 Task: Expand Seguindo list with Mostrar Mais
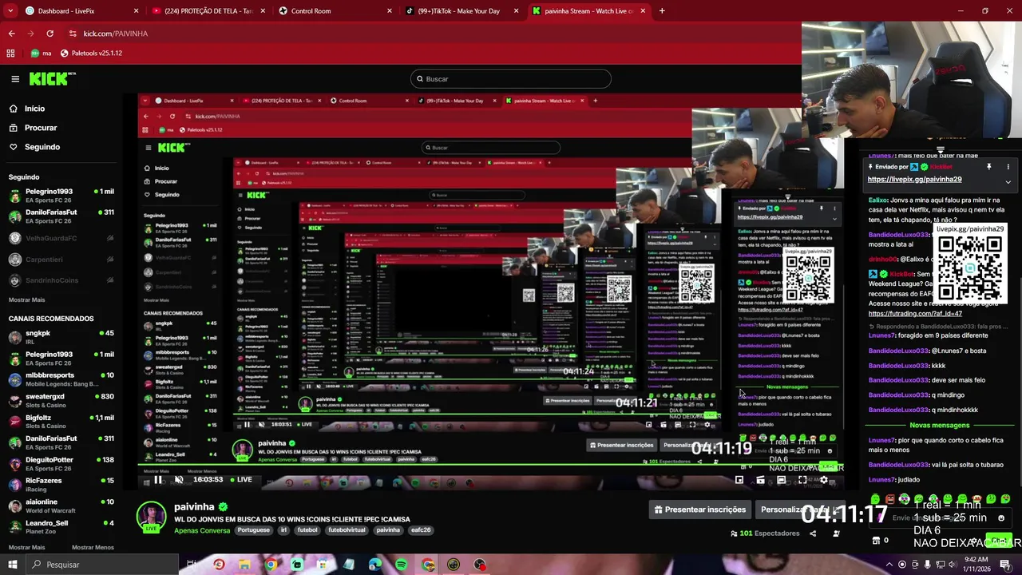pyautogui.click(x=26, y=299)
